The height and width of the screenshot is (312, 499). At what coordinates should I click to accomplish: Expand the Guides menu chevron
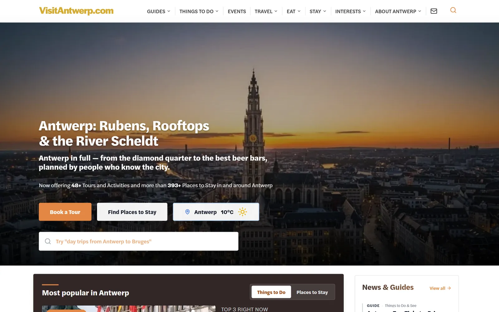coord(169,11)
